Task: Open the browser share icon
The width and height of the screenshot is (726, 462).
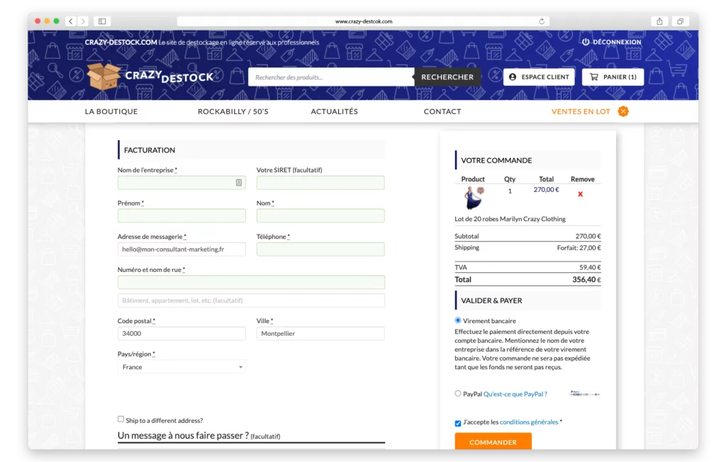Action: [660, 21]
